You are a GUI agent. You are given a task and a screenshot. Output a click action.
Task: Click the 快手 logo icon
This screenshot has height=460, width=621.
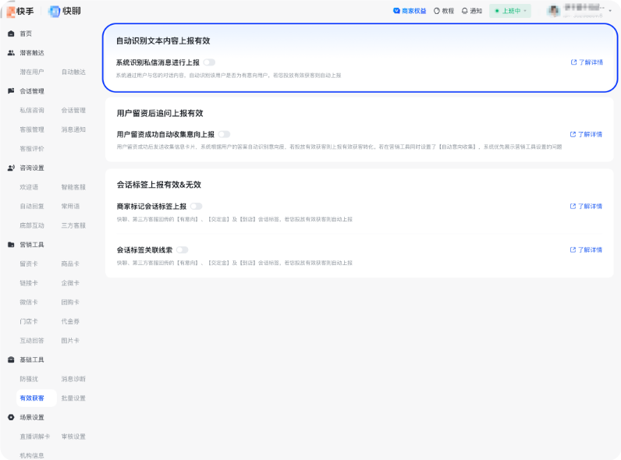click(11, 12)
